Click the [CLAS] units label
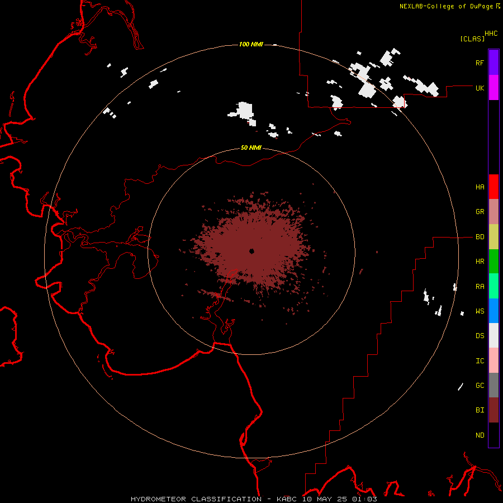This screenshot has height=503, width=503. [x=472, y=39]
